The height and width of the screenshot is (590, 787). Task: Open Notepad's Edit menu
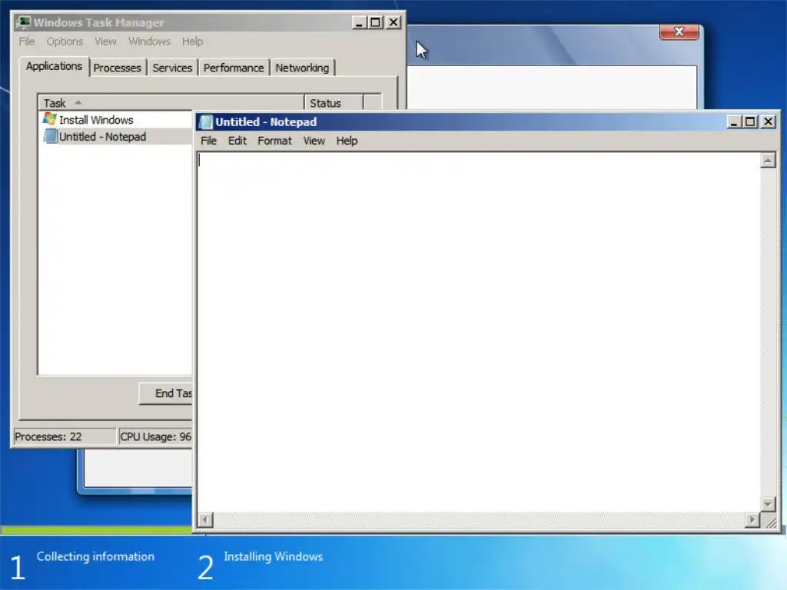(x=237, y=141)
